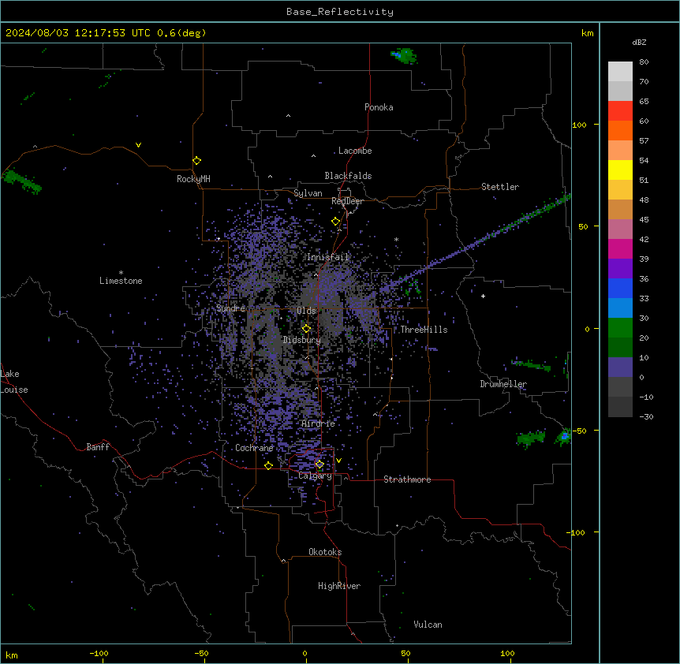Click the long purple radial spike toward Stettler
Screen dimensions: 680x664
[x=476, y=244]
